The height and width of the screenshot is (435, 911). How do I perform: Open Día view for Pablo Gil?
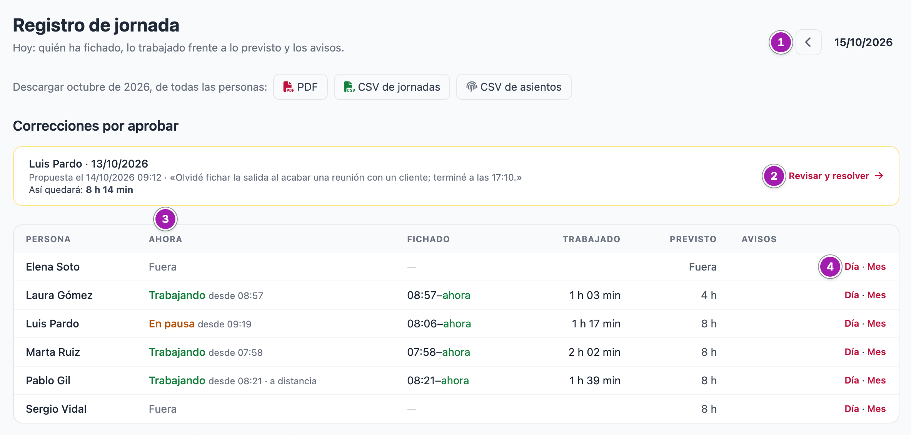point(852,380)
